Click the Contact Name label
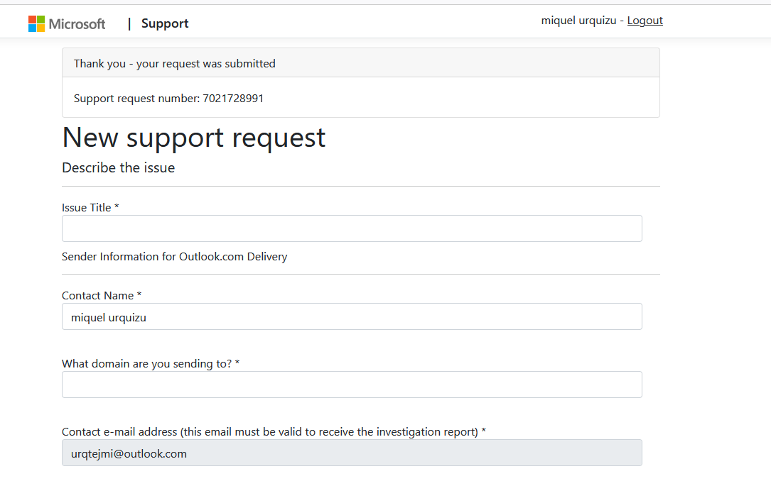This screenshot has height=481, width=771. [102, 295]
